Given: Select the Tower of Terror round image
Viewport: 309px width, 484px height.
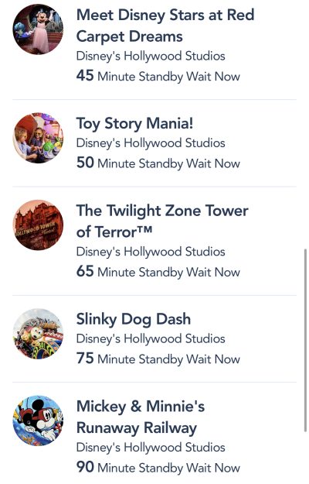Looking at the screenshot, I should 38,225.
